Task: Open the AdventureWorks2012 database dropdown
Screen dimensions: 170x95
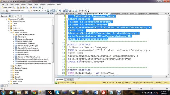Action: (x=28, y=11)
